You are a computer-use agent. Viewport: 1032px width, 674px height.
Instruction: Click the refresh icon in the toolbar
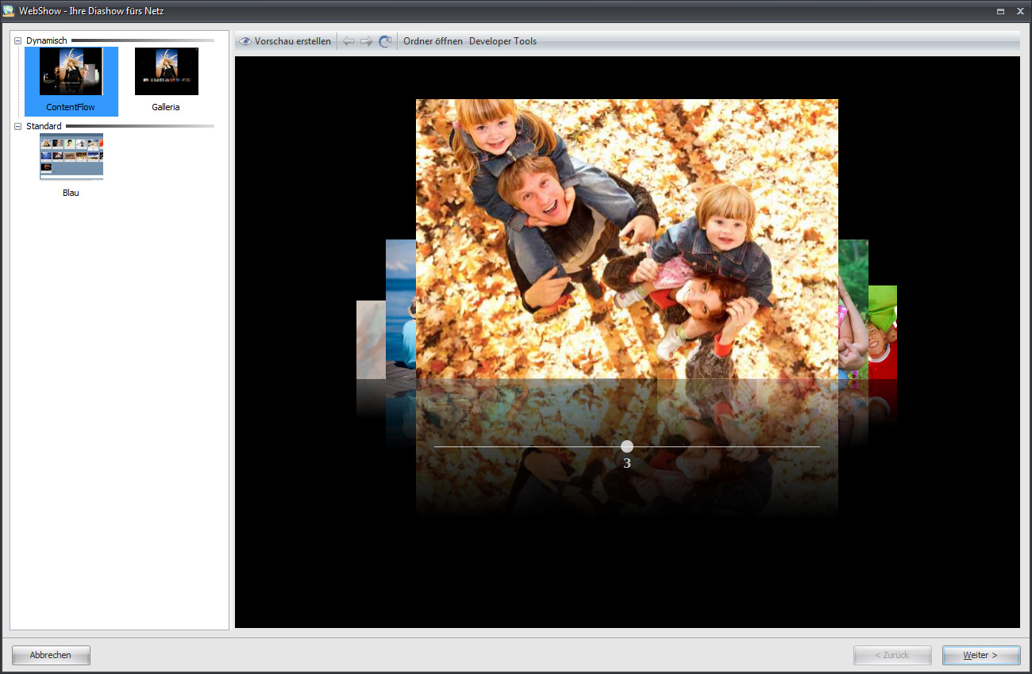(385, 41)
